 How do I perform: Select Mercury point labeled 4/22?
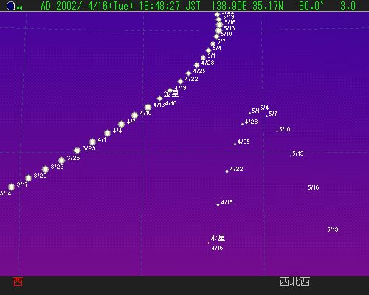coord(227,171)
